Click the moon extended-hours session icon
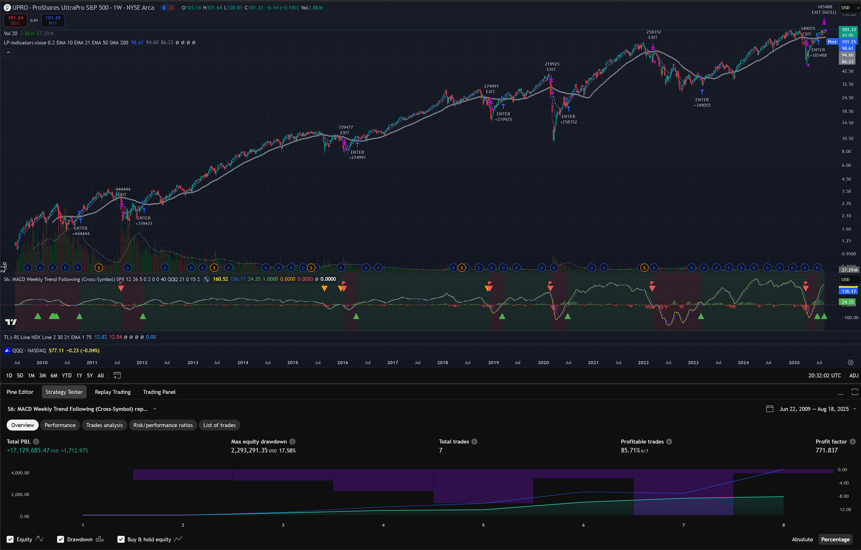This screenshot has height=550, width=861. coord(164,8)
